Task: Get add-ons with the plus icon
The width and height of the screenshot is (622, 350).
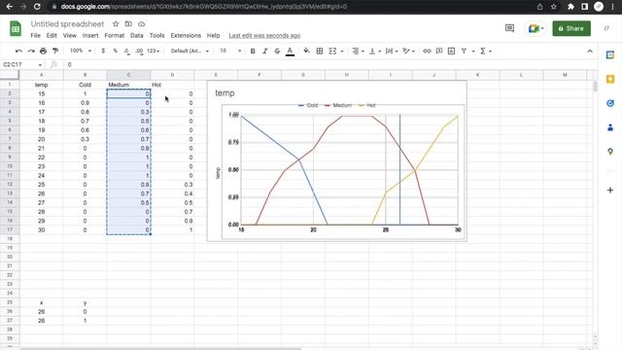Action: [x=610, y=191]
